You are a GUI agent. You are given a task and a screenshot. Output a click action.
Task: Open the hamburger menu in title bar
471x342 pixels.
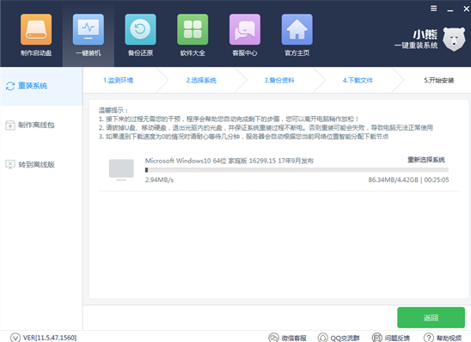433,9
